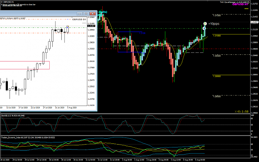Select the yellow 1.31000 level label
The image size is (259, 162).
[x=217, y=36]
